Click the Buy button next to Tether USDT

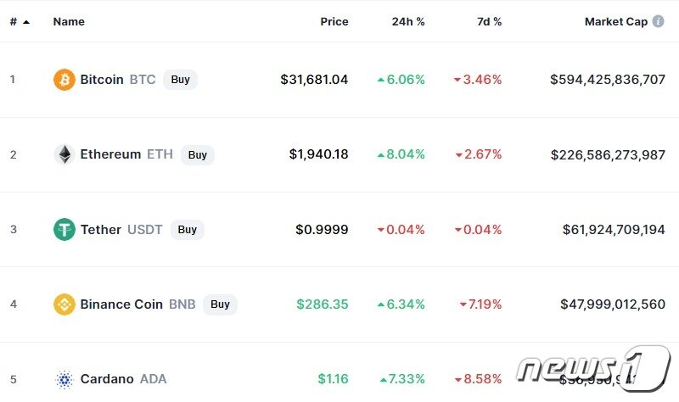[187, 229]
